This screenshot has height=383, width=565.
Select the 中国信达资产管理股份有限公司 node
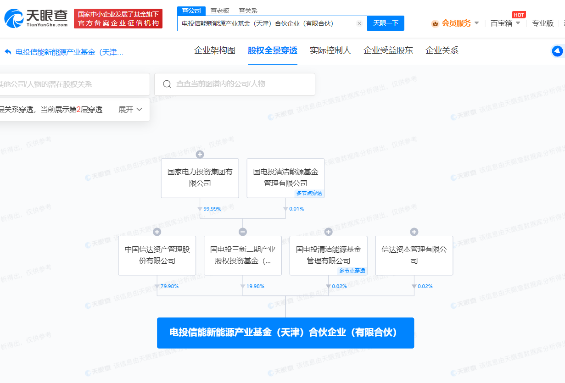pos(157,255)
